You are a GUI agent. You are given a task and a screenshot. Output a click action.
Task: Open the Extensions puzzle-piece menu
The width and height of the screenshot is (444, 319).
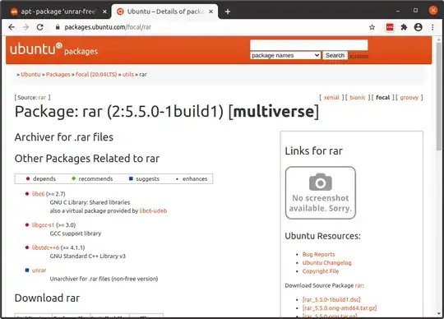(404, 27)
